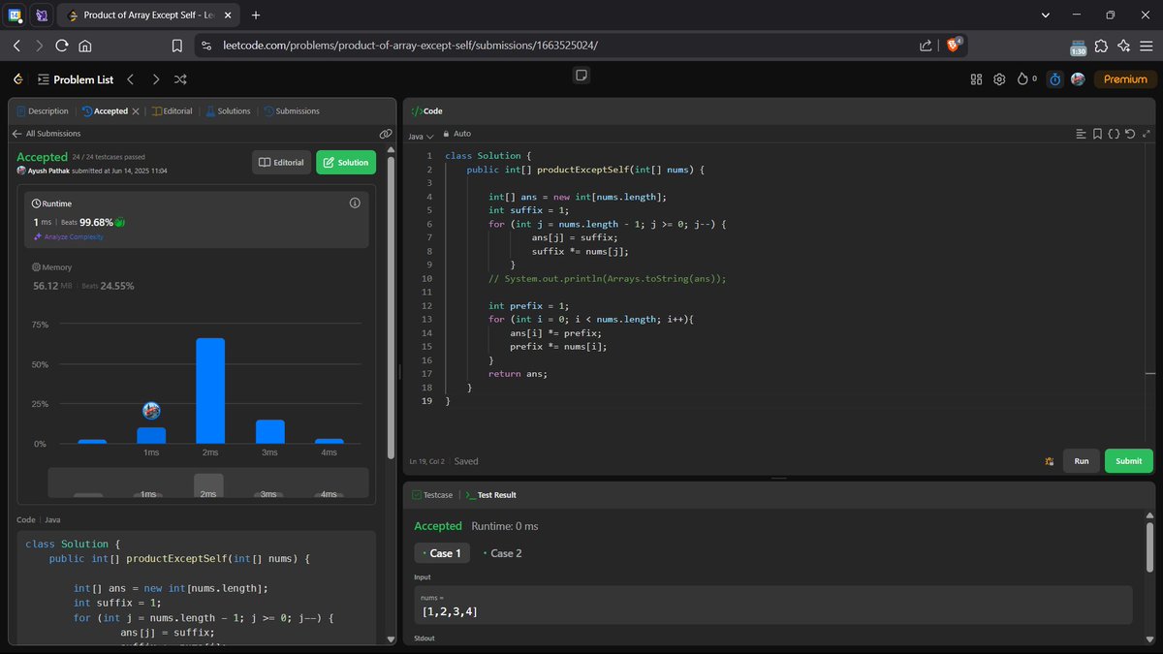Viewport: 1163px width, 654px height.
Task: Reset code to default with undo icon
Action: click(1130, 134)
